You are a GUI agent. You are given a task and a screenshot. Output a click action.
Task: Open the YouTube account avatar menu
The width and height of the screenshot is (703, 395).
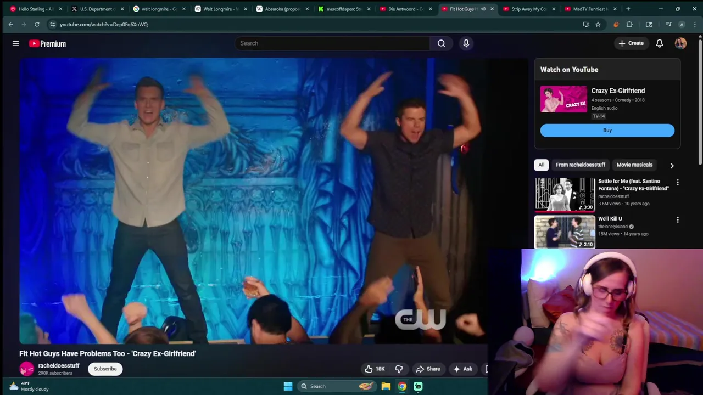680,43
